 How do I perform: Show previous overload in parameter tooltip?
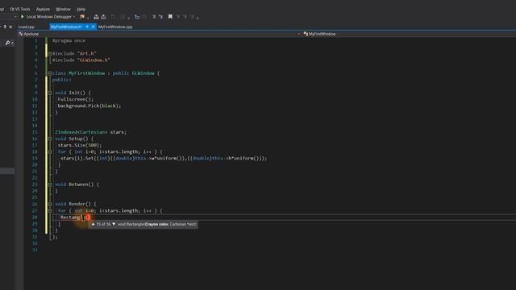(94, 224)
